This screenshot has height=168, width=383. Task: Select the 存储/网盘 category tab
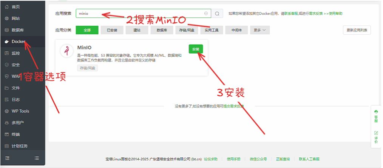point(187,30)
